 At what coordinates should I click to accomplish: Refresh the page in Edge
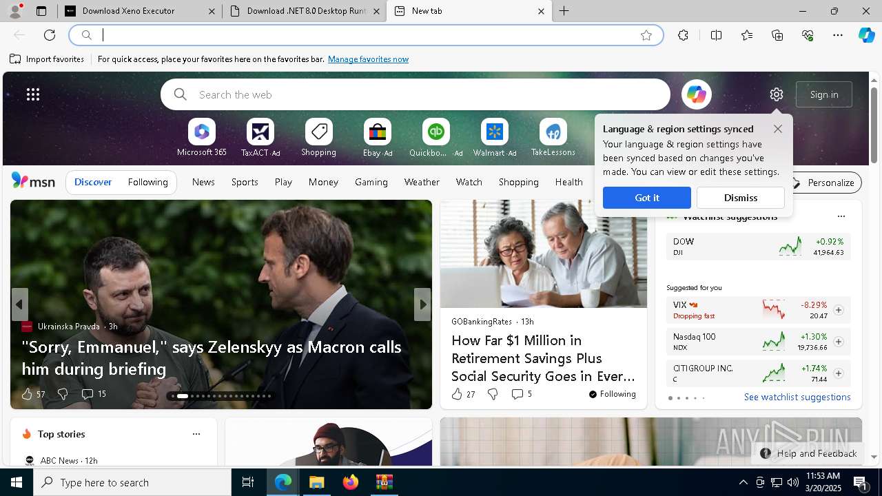pos(50,35)
